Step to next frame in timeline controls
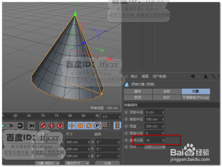222x167 pixels. tap(12, 126)
